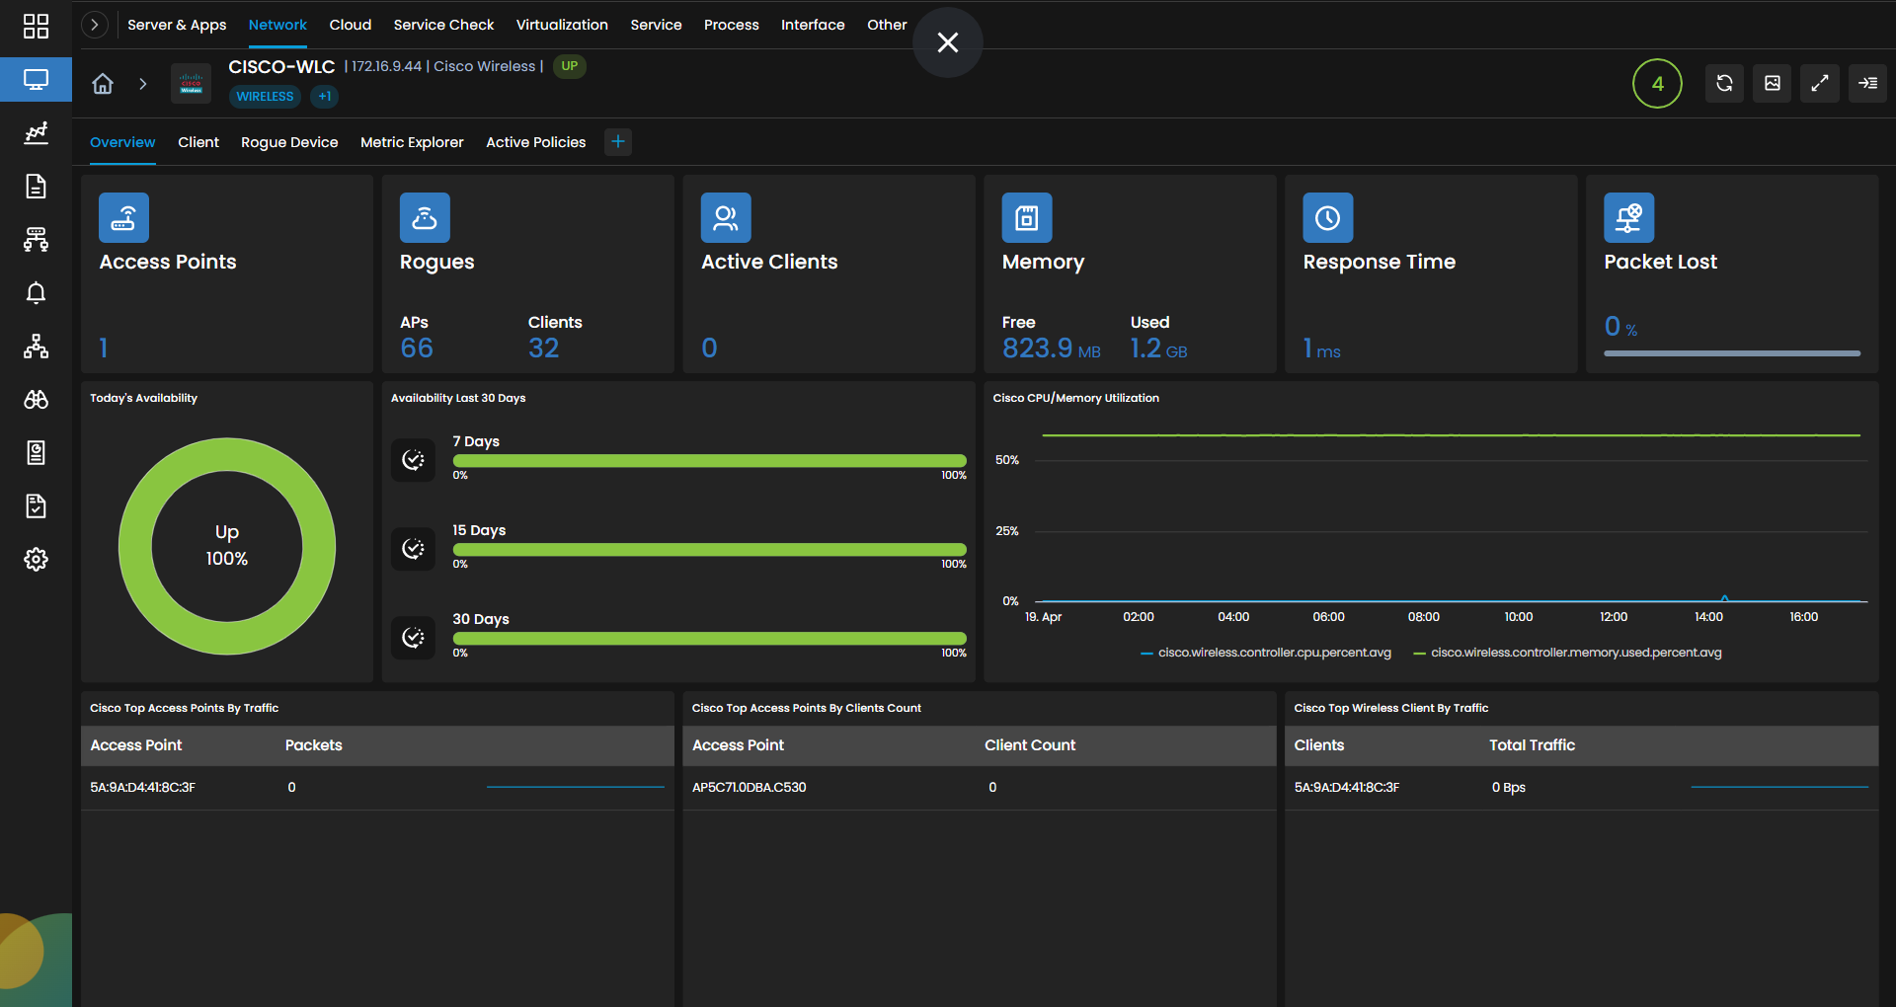Switch to the Rogue Device tab

coord(289,142)
